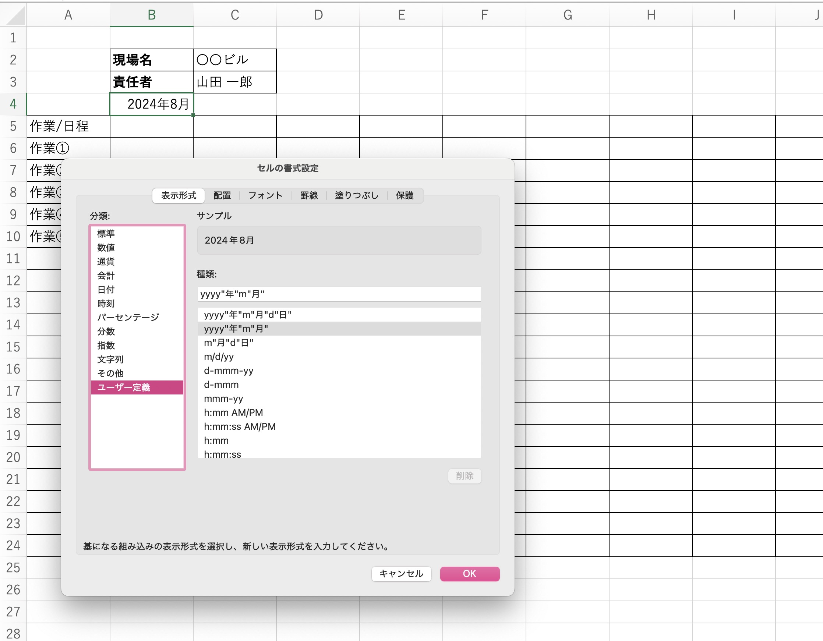Select row 25 header
The width and height of the screenshot is (823, 641).
click(13, 567)
